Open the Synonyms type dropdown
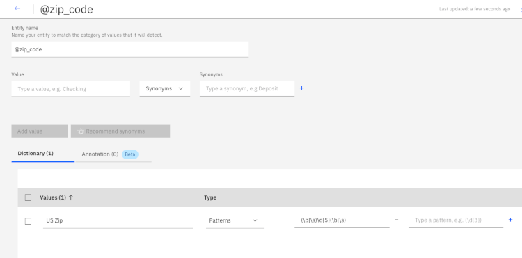The width and height of the screenshot is (522, 258). point(165,89)
